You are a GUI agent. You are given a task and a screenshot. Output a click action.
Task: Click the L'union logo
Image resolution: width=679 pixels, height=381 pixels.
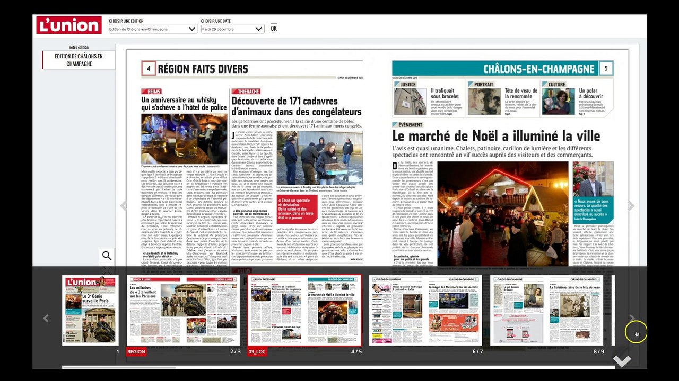[x=69, y=25]
